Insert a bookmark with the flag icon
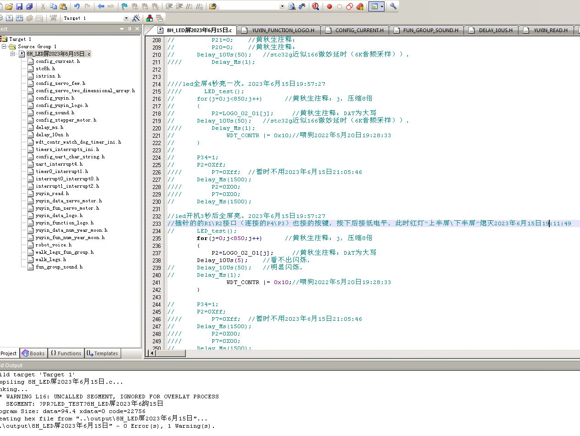 [x=124, y=6]
